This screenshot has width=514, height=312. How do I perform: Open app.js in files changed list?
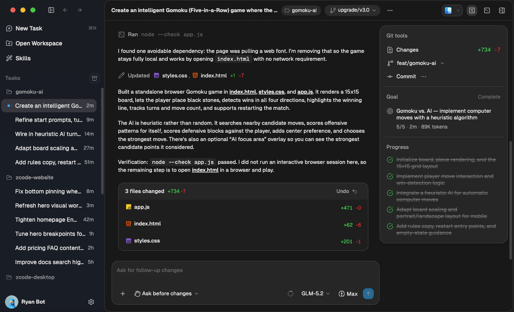pyautogui.click(x=243, y=207)
